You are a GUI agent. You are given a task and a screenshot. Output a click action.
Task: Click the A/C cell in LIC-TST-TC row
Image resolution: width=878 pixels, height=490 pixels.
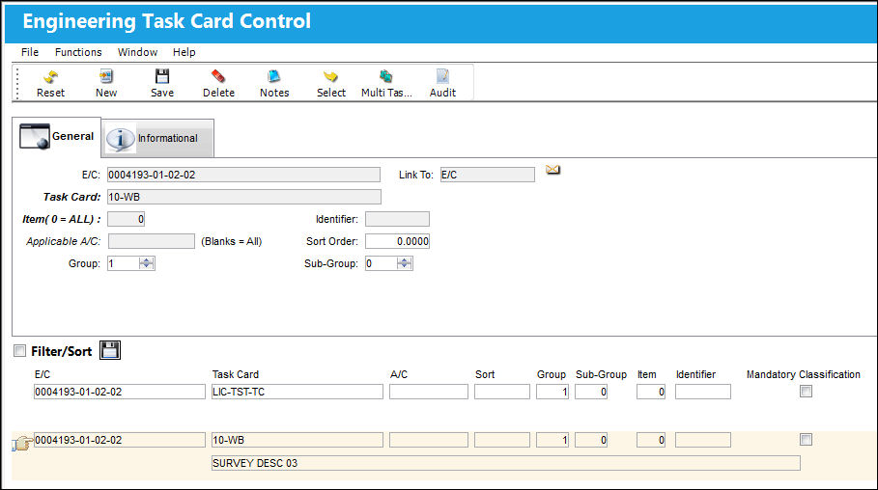coord(429,392)
